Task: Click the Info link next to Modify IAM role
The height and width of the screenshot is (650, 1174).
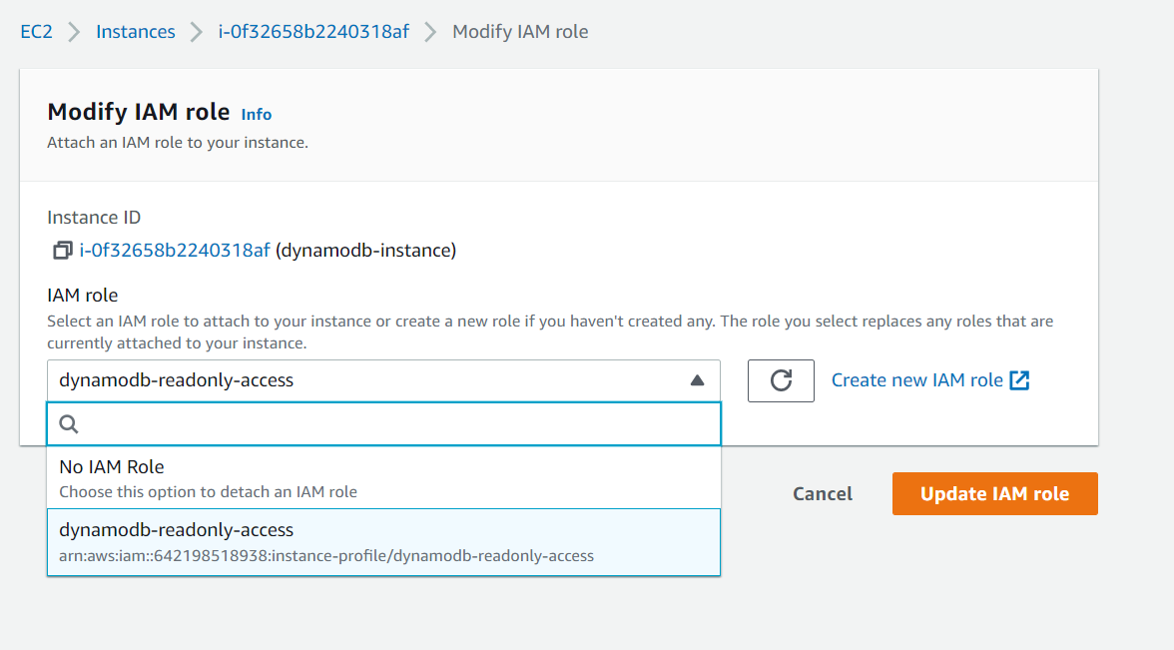Action: point(256,114)
